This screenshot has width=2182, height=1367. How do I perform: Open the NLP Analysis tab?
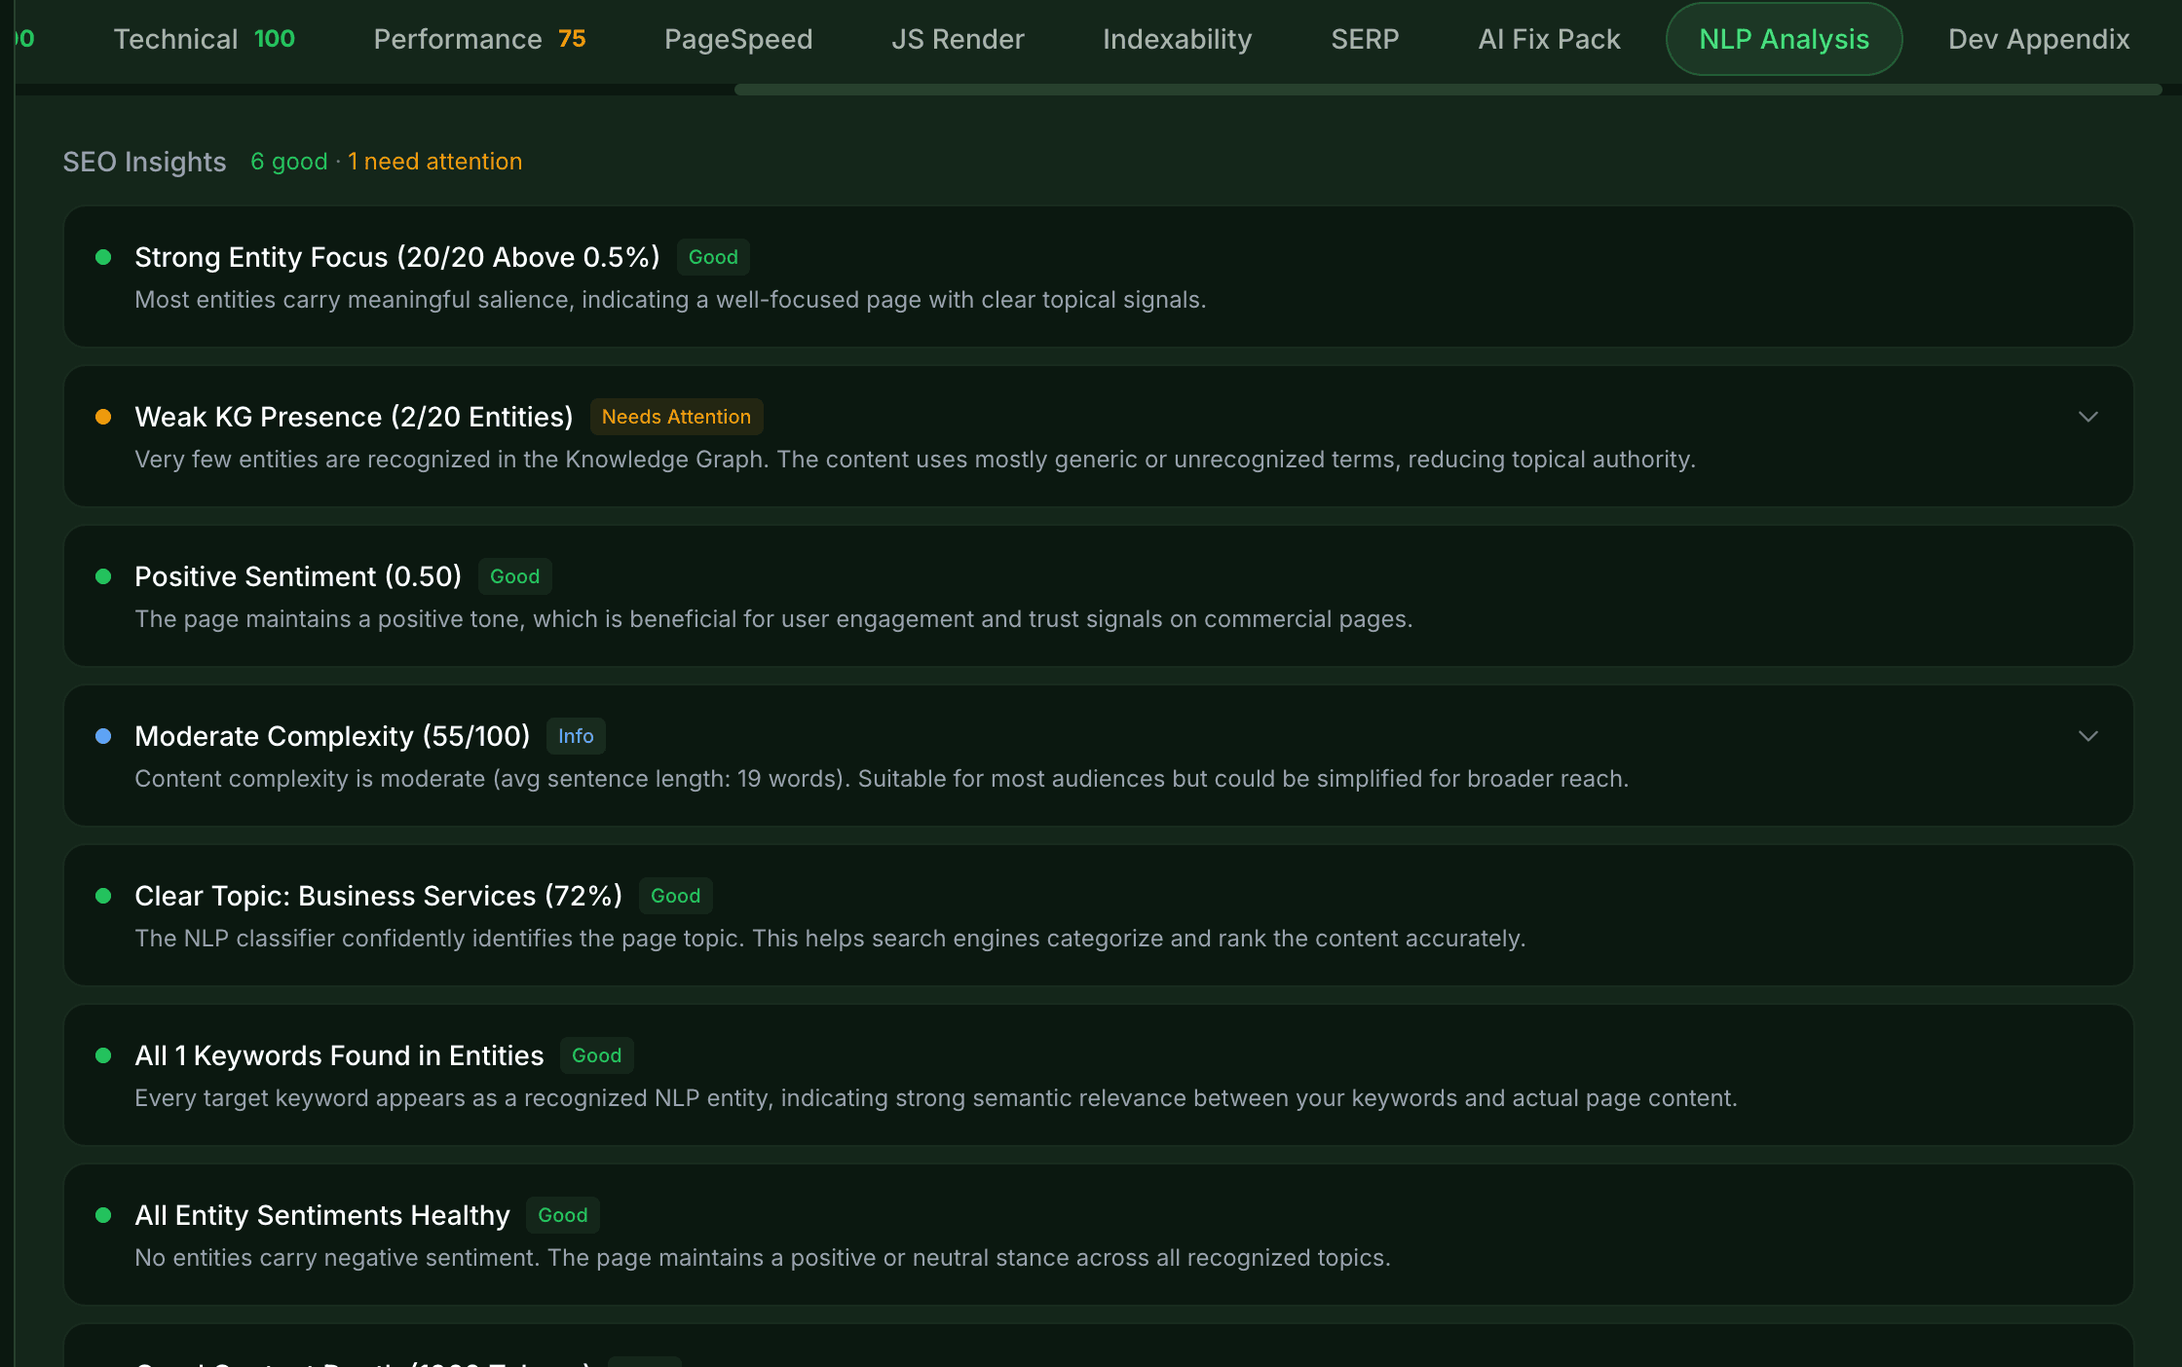[1783, 39]
